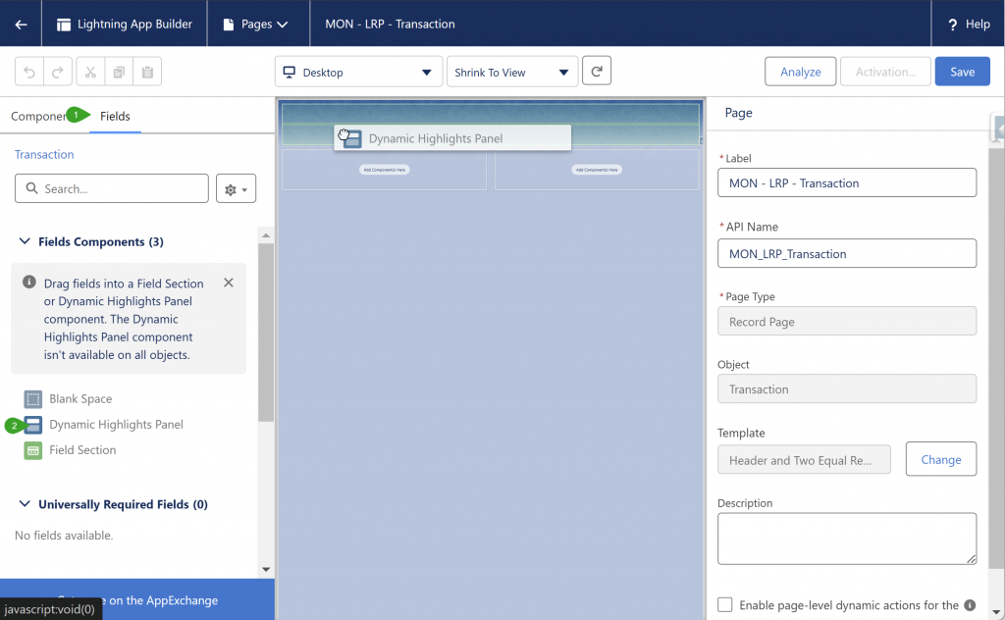Click the API Name input field

click(x=847, y=254)
